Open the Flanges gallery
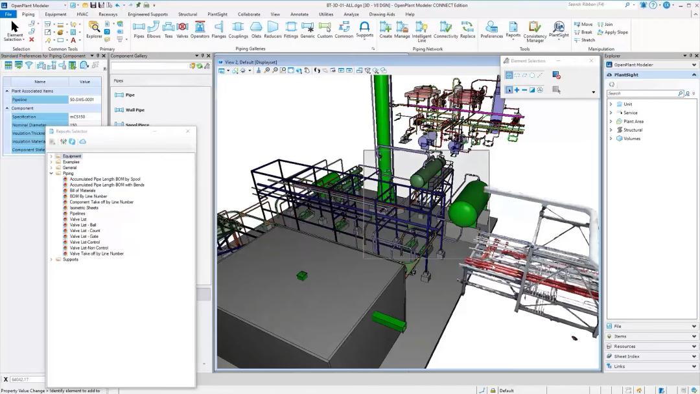 [219, 30]
